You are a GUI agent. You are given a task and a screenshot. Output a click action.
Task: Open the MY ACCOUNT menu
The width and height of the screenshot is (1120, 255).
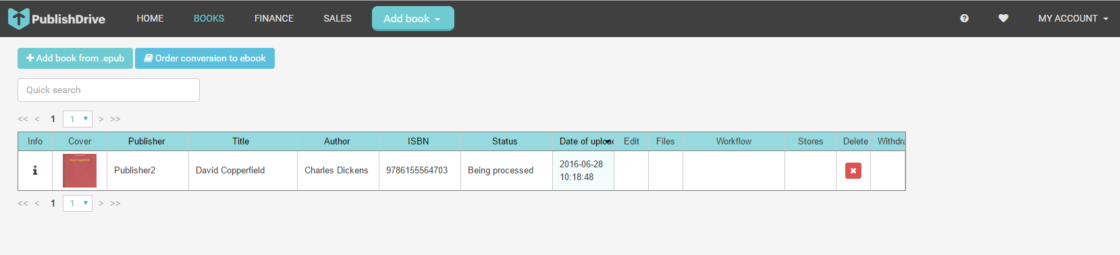pyautogui.click(x=1073, y=18)
